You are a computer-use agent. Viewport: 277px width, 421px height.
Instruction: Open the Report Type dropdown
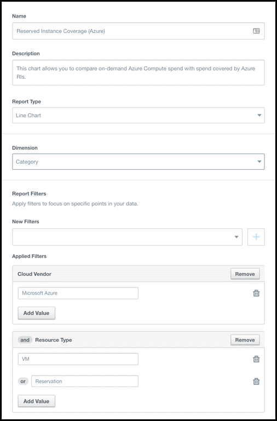[x=138, y=116]
